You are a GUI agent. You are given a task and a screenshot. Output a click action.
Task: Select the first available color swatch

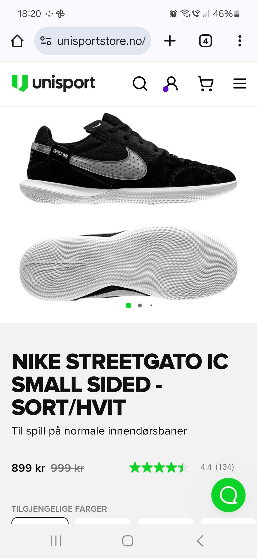tap(40, 520)
